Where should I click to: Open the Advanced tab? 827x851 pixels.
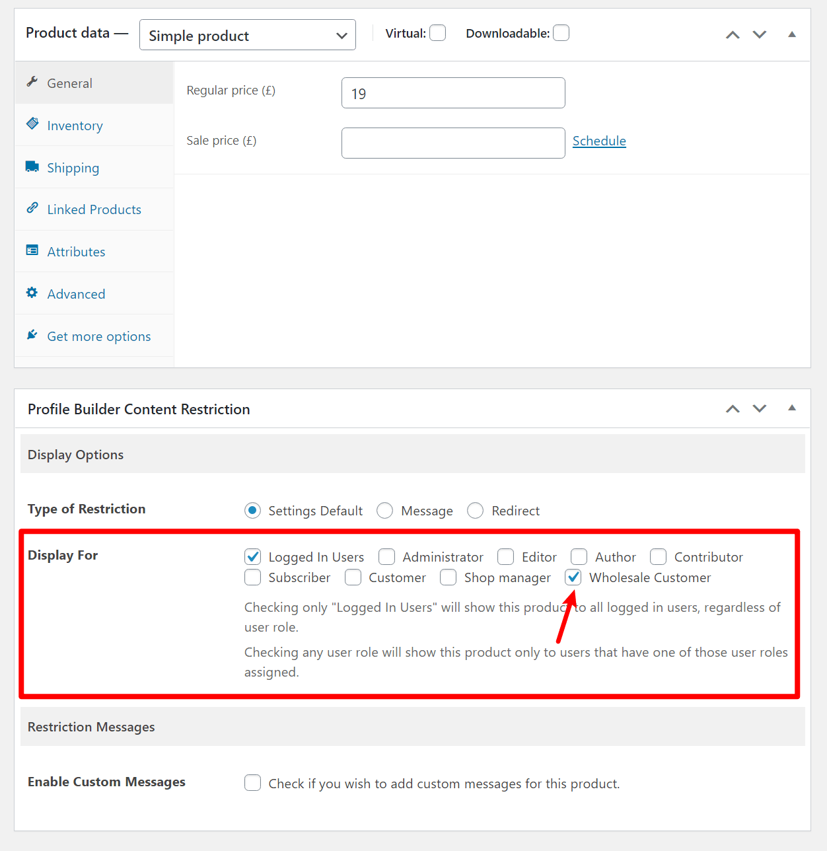(x=94, y=294)
